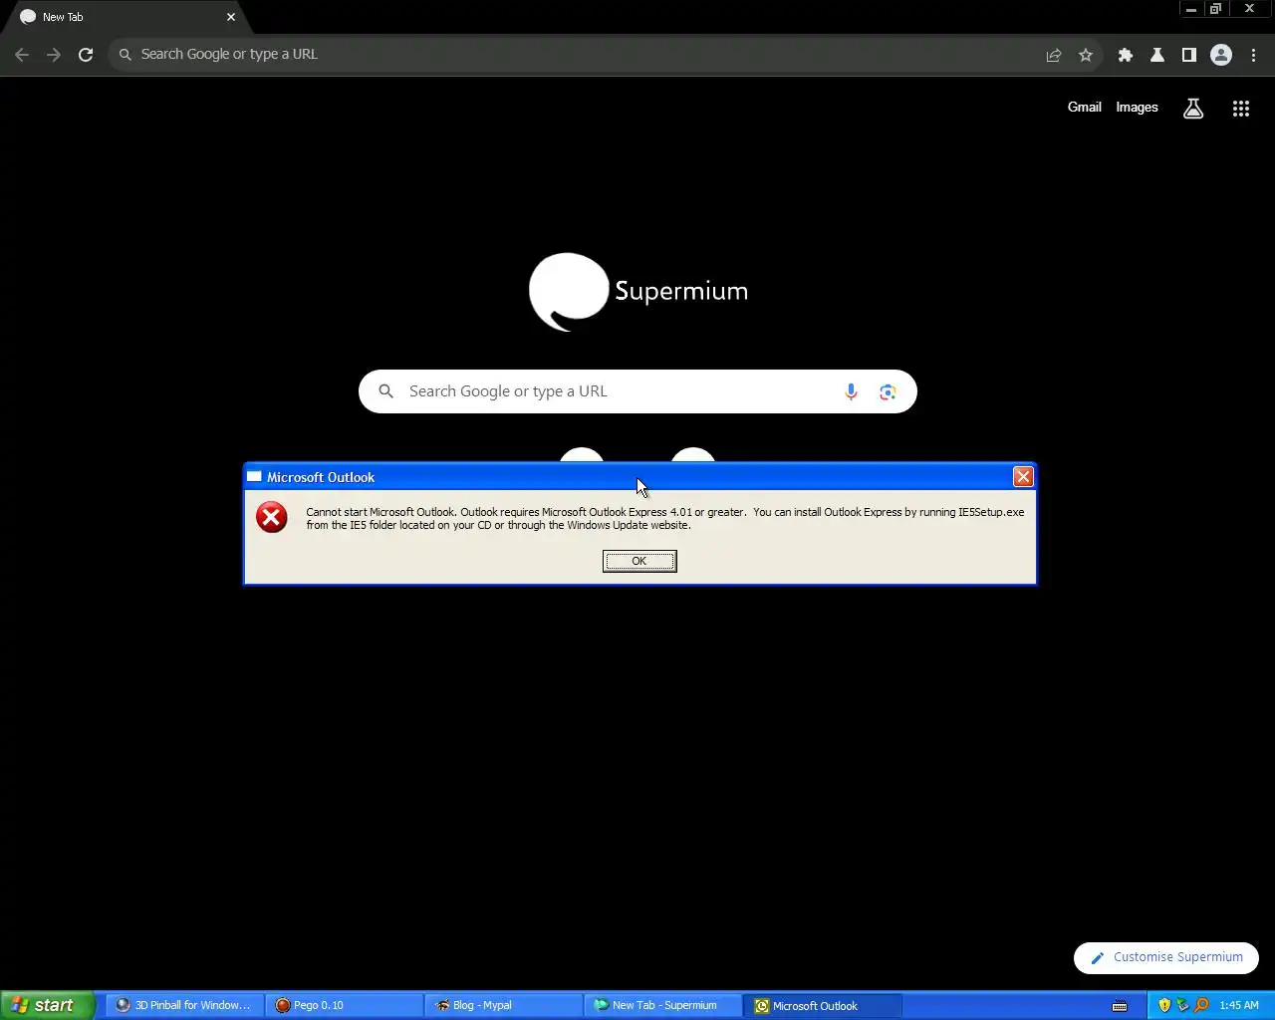Viewport: 1275px width, 1020px height.
Task: Click the magnifier icon in the search box
Action: click(x=386, y=391)
